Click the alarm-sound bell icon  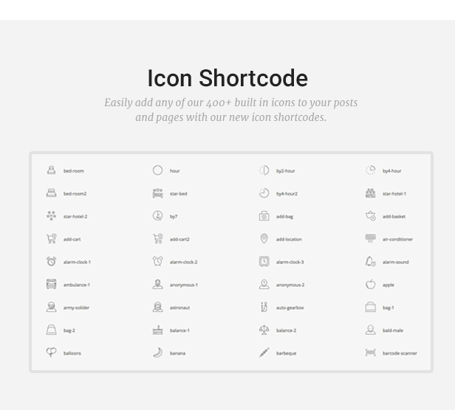coord(370,261)
